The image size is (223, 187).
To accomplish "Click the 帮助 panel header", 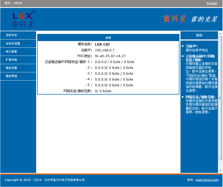I will (199, 35).
